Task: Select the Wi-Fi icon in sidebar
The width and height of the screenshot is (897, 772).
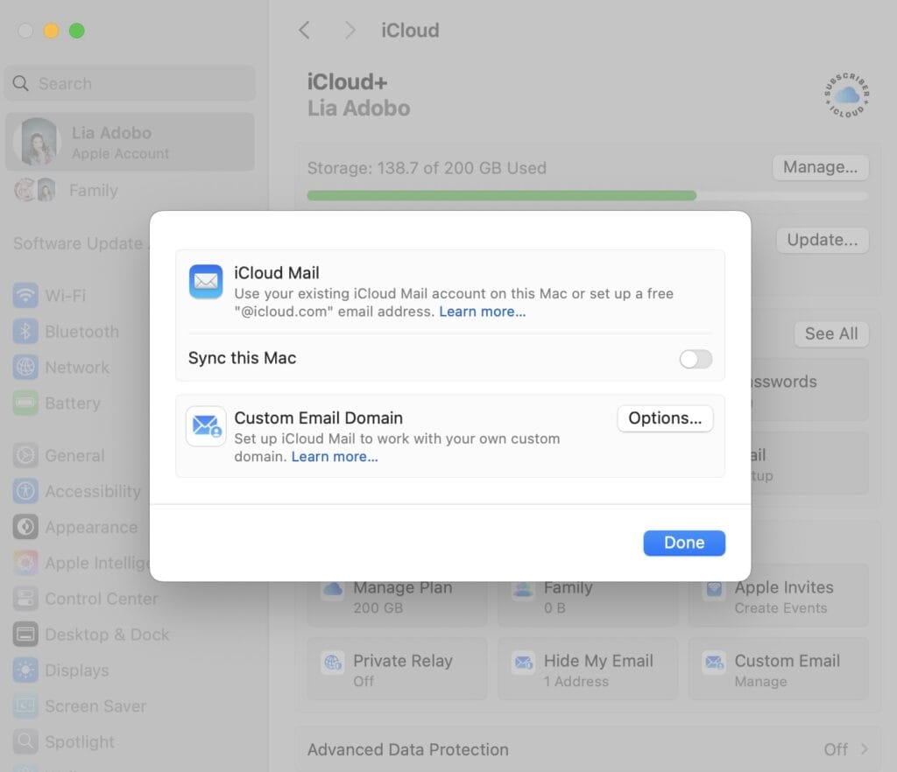Action: point(25,295)
